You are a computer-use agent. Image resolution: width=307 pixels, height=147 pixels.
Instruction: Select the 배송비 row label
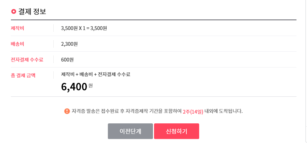pyautogui.click(x=17, y=44)
